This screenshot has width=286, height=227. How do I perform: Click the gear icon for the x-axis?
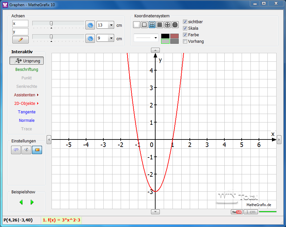90,25
